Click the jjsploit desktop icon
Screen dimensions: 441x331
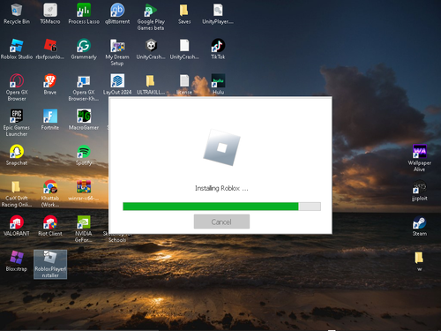click(x=420, y=191)
